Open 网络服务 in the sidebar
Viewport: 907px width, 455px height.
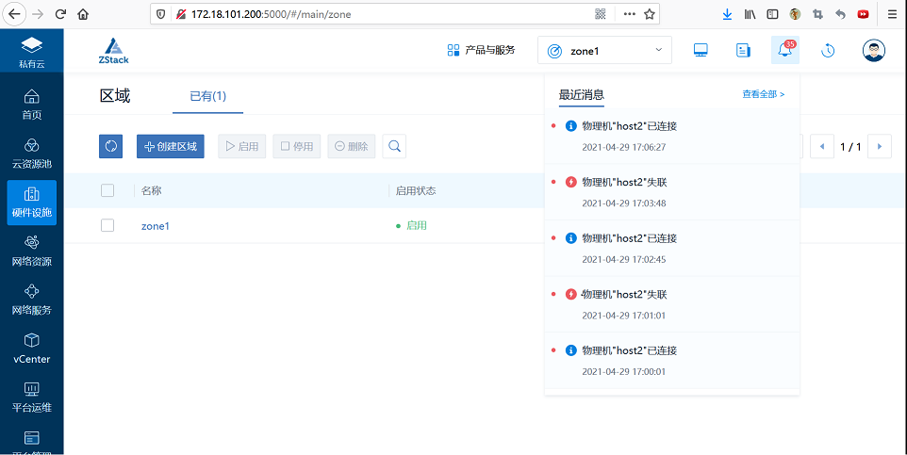(32, 300)
